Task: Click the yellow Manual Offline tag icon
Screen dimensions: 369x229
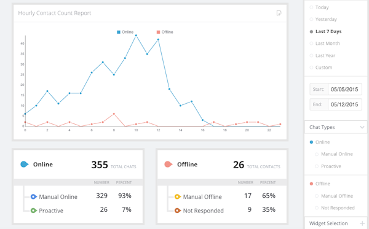Action: coord(178,196)
